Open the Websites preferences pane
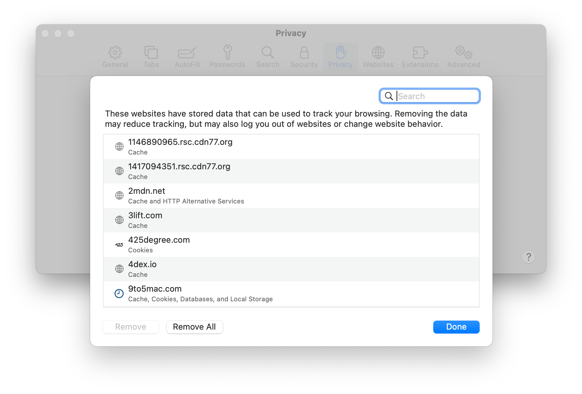The height and width of the screenshot is (394, 582). point(378,57)
